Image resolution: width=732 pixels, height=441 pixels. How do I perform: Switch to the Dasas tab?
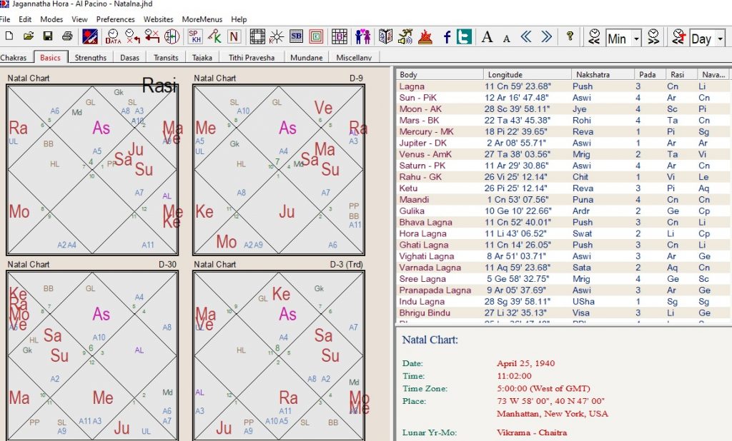coord(129,57)
